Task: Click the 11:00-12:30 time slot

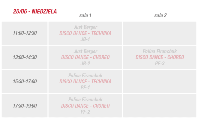Action: pos(25,33)
